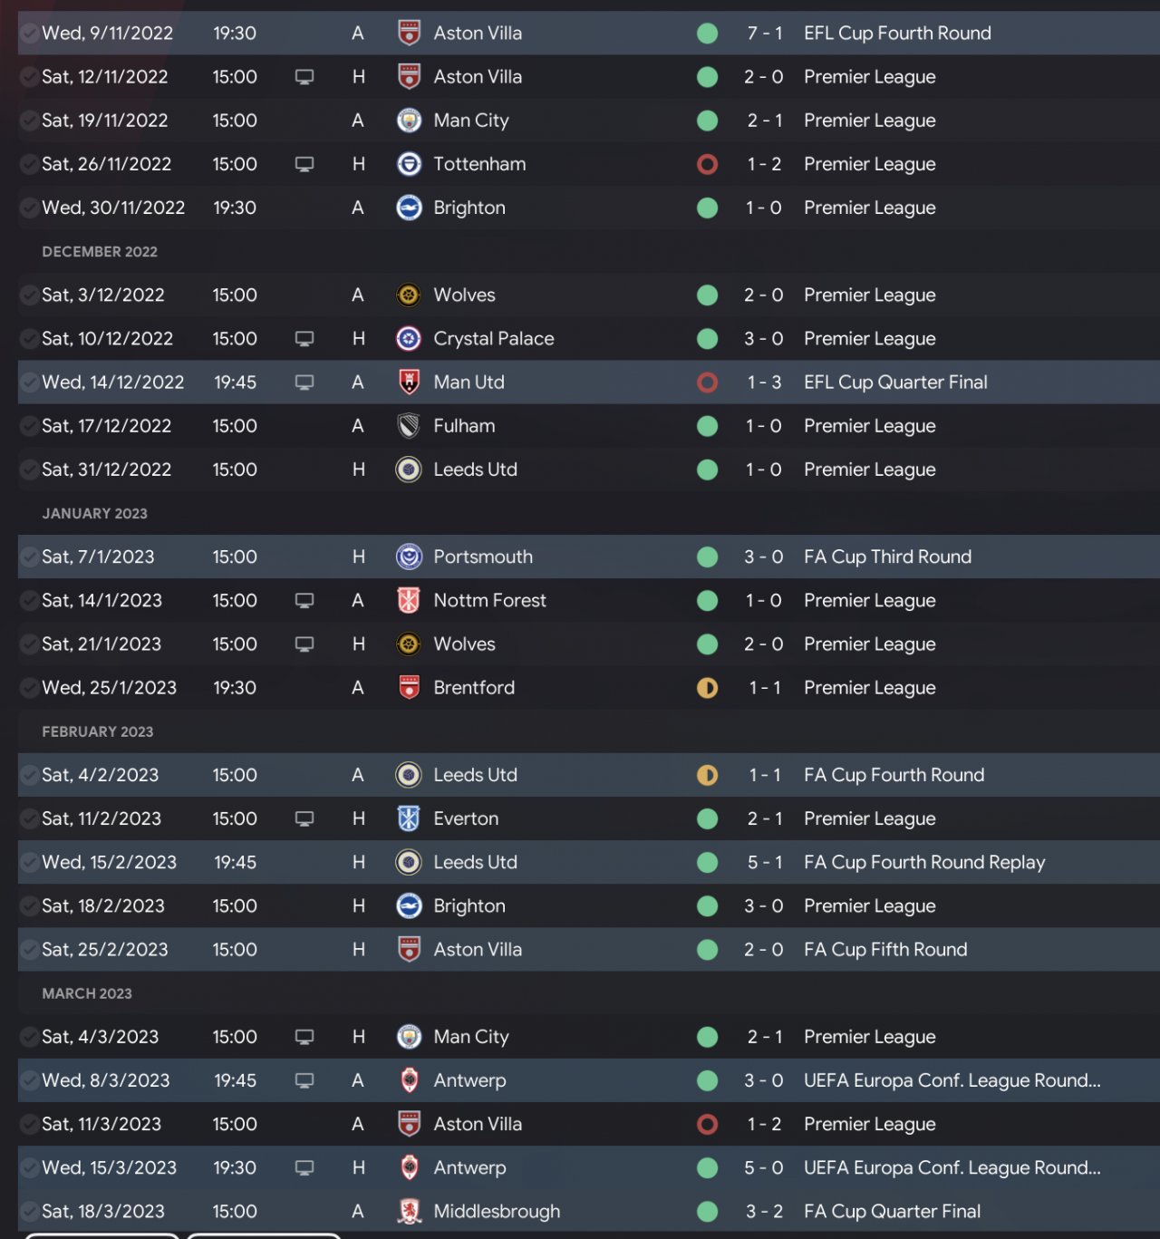Click the Middlesbrough club crest
The image size is (1160, 1239).
point(409,1211)
